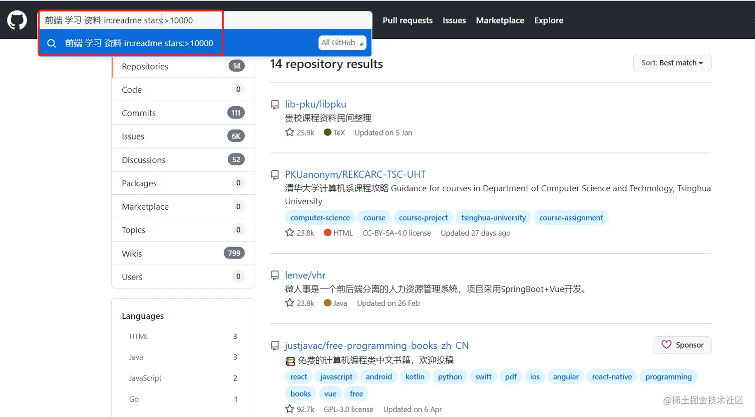
Task: Click the TeX language color dot
Action: click(328, 132)
